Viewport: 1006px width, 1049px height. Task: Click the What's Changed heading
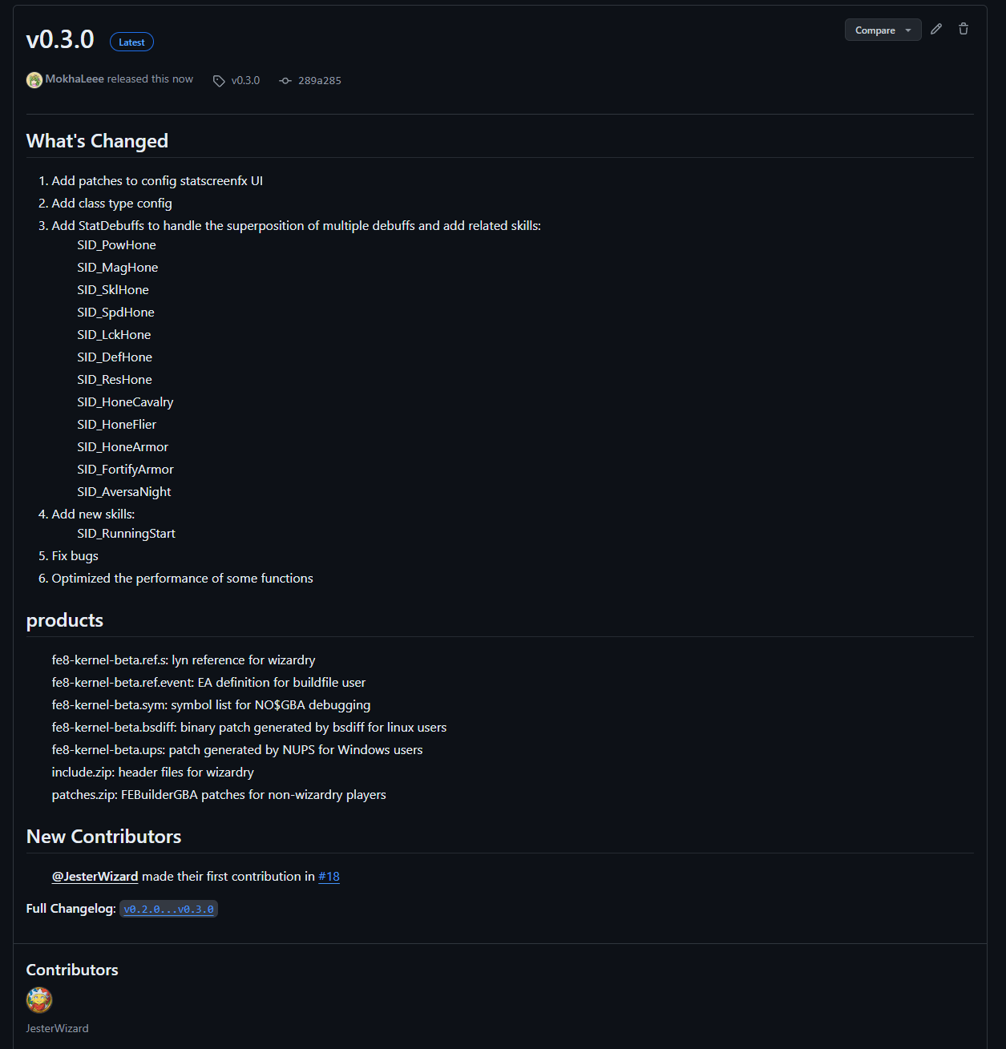pyautogui.click(x=97, y=141)
